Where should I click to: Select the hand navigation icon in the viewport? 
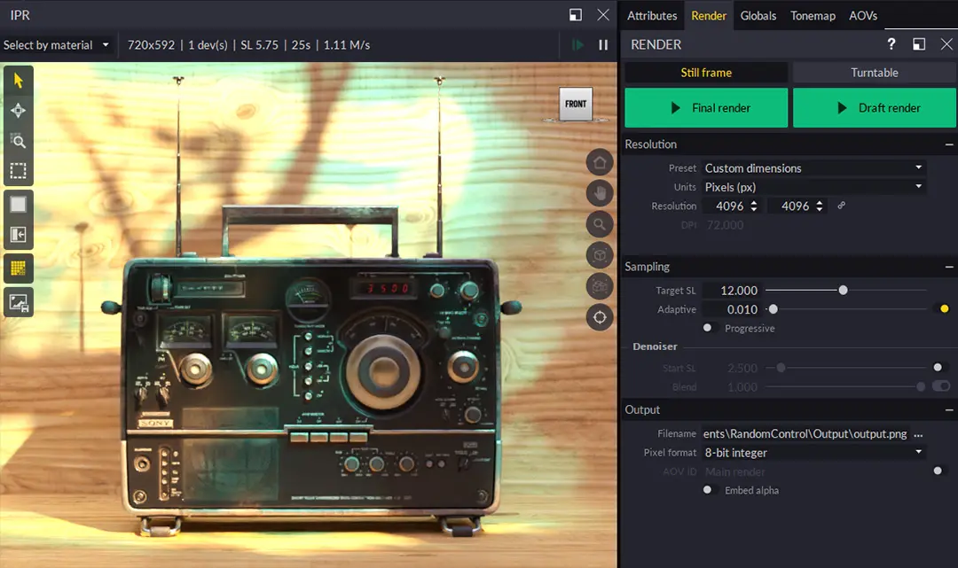coord(600,193)
